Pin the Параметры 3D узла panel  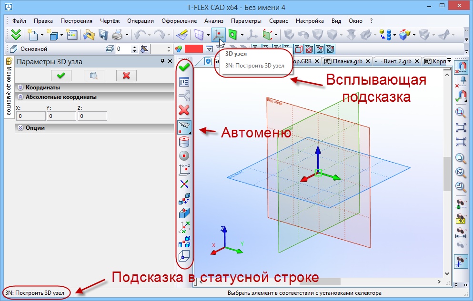pyautogui.click(x=162, y=61)
